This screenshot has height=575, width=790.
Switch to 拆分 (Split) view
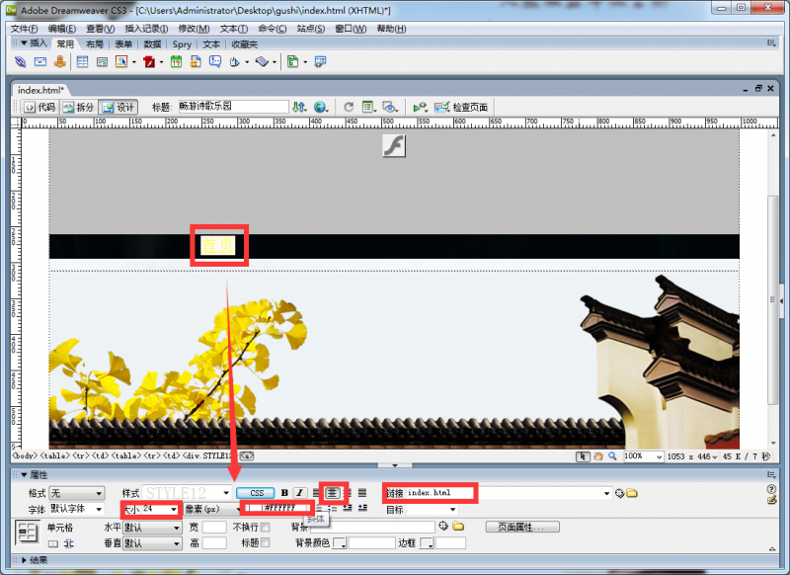(79, 107)
